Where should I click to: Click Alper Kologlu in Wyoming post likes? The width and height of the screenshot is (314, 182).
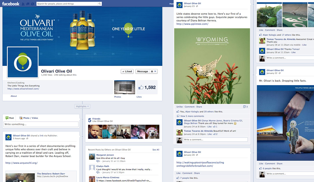[x=192, y=112]
